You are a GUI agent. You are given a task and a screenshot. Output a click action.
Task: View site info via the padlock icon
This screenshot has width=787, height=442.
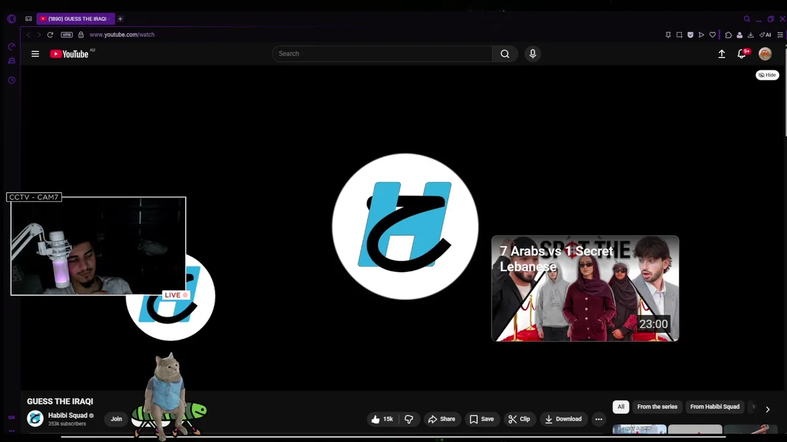(x=81, y=35)
